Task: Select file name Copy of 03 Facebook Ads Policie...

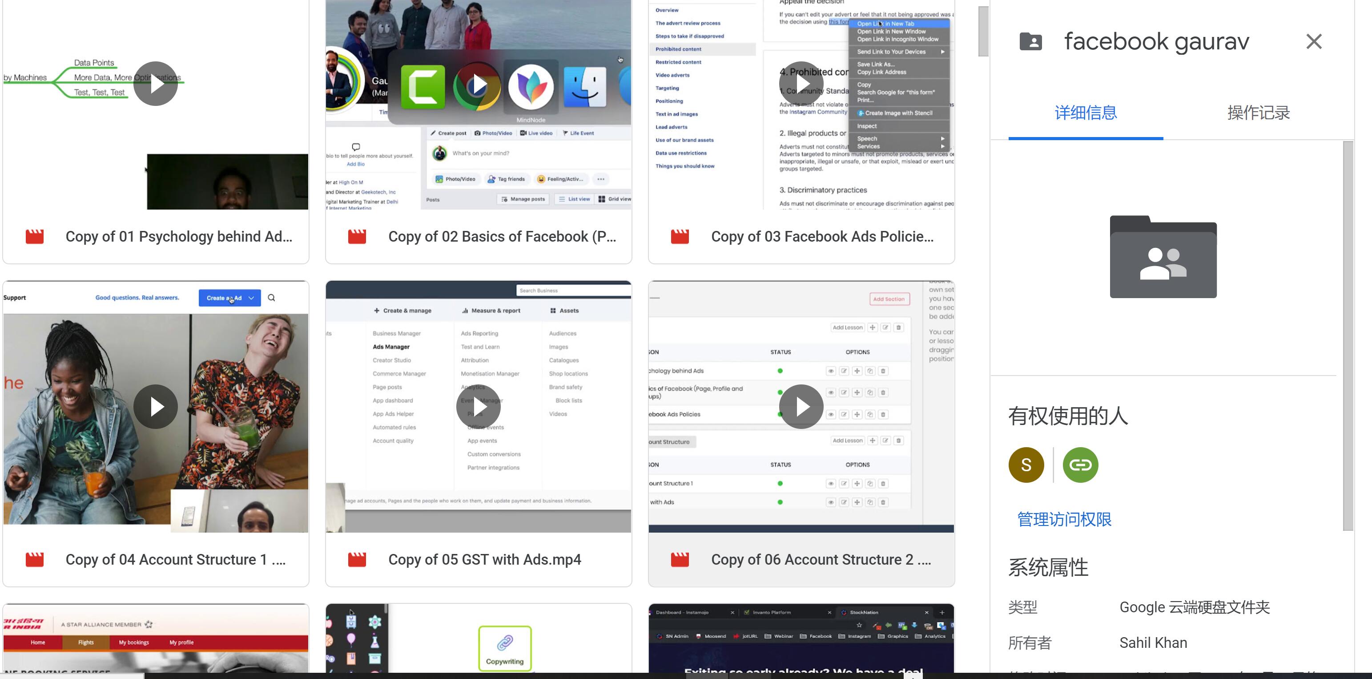Action: coord(822,237)
